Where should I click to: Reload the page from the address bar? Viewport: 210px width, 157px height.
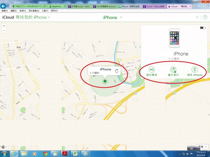65,6
